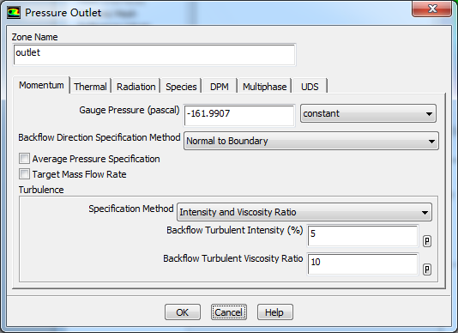Click the Gauge Pressure value field
This screenshot has height=333, width=458.
pos(239,116)
